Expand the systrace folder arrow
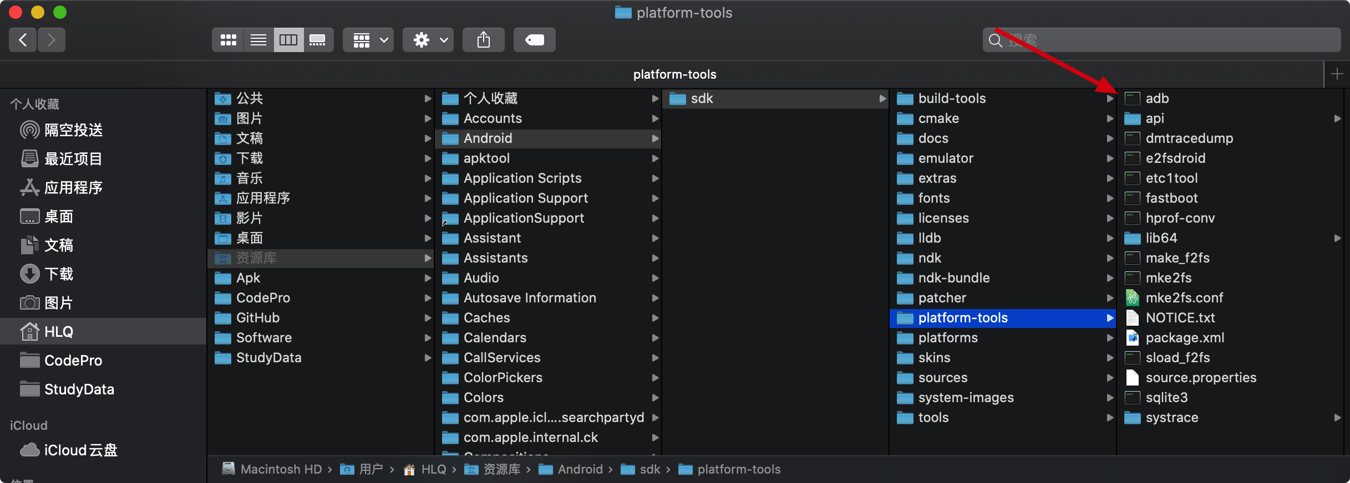 click(1337, 418)
